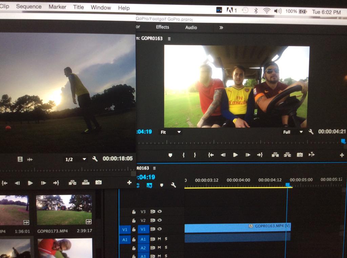
Task: Mark In point in program monitor
Action: (183, 155)
